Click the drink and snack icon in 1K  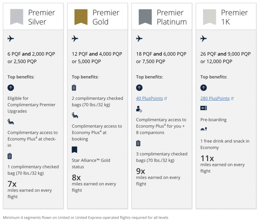click(x=203, y=129)
